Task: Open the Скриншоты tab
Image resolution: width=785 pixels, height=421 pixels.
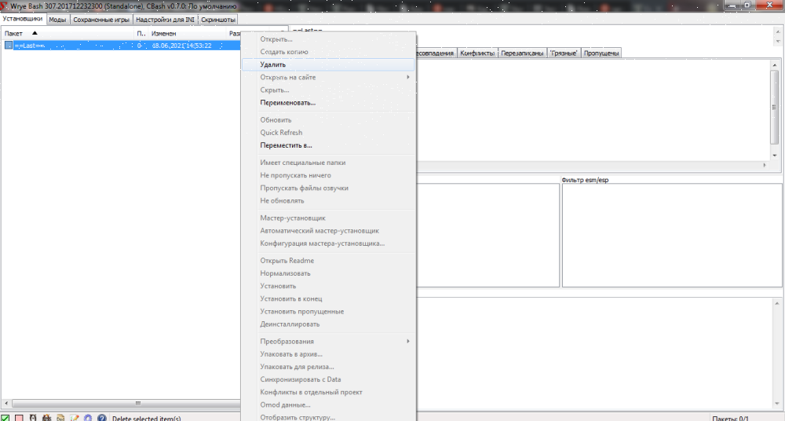Action: tap(217, 20)
